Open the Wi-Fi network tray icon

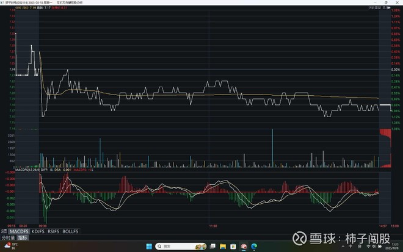pos(368,247)
